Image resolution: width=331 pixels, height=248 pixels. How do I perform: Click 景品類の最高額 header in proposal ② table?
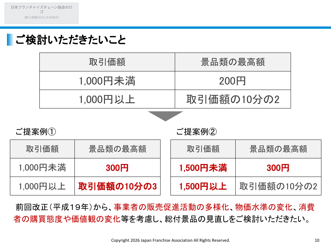pos(278,149)
